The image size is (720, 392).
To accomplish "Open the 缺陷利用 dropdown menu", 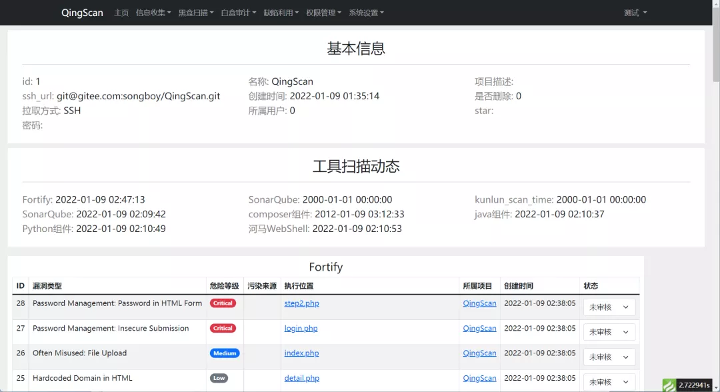I will [x=281, y=12].
